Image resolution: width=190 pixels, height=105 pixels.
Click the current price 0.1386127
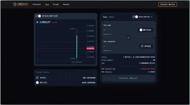pyautogui.click(x=43, y=22)
